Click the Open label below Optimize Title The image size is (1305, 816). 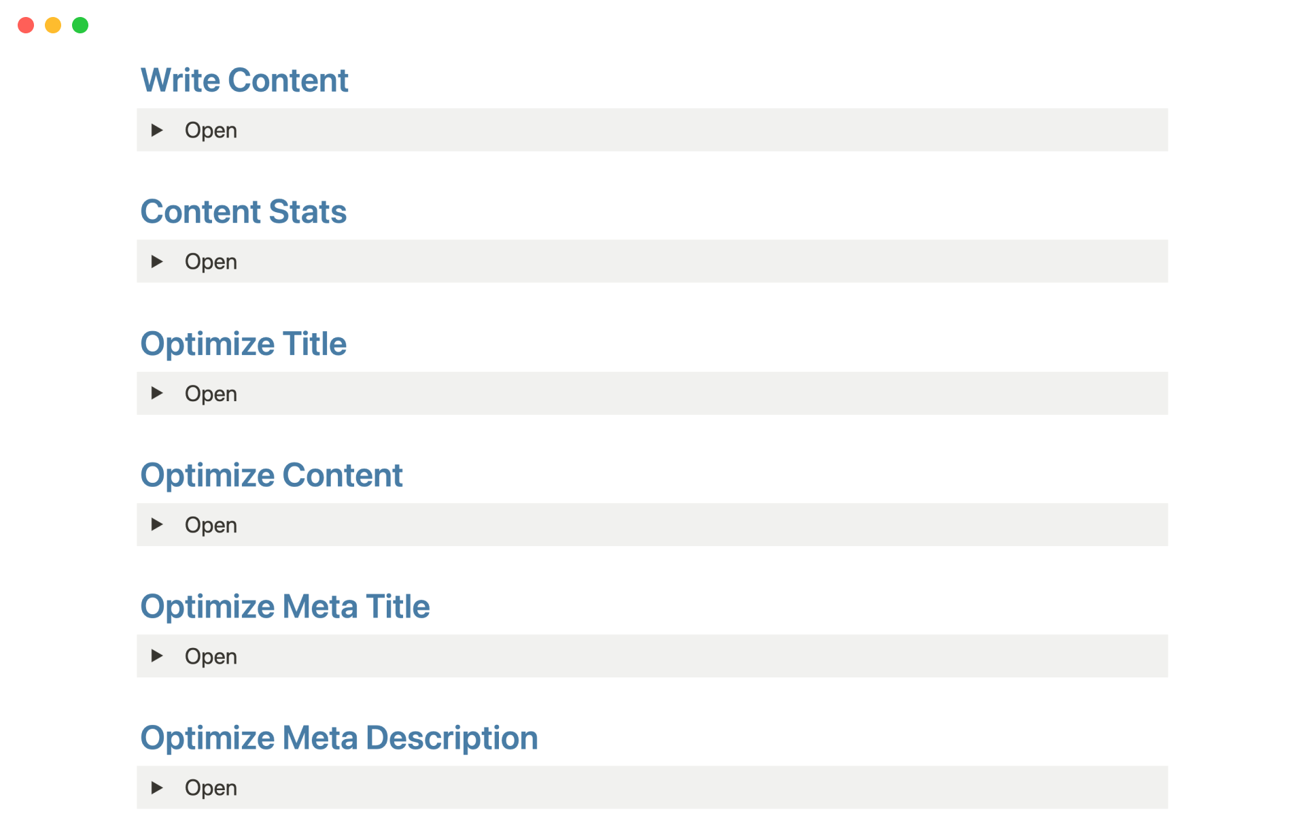(211, 394)
